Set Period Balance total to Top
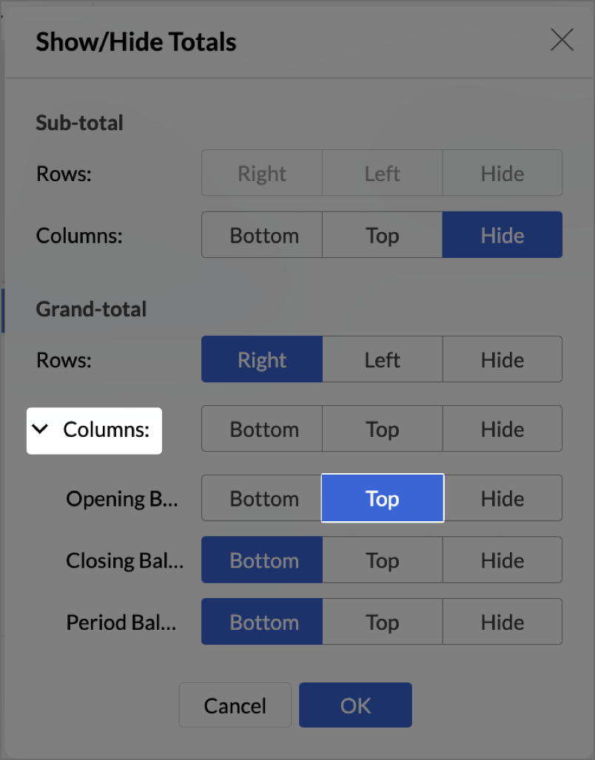The width and height of the screenshot is (595, 760). coord(382,622)
